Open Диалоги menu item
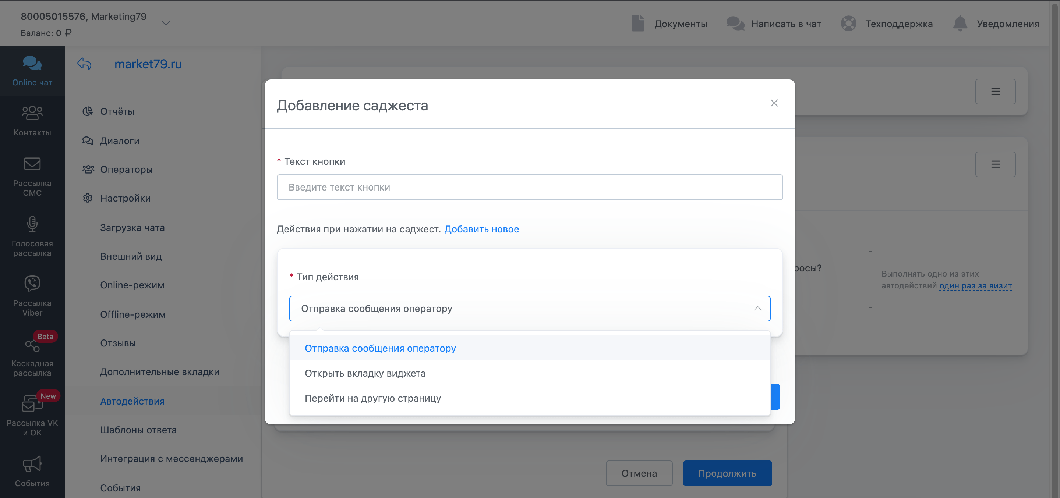This screenshot has height=498, width=1060. tap(119, 140)
